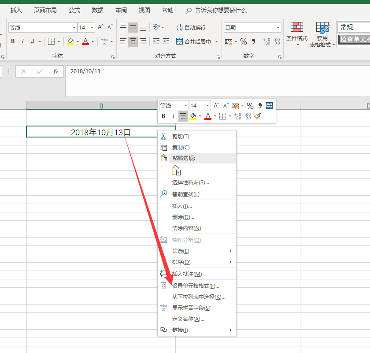Increase decimal places in ribbon
Image resolution: width=370 pixels, height=353 pixels.
click(x=266, y=41)
